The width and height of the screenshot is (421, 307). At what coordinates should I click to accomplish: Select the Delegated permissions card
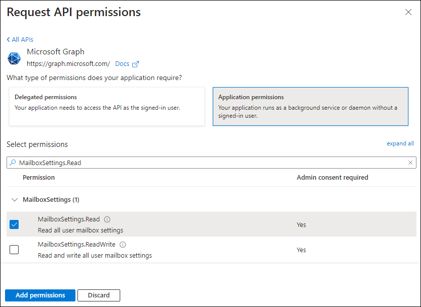coord(107,106)
